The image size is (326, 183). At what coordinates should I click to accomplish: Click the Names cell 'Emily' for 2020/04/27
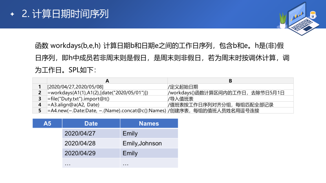(149, 133)
